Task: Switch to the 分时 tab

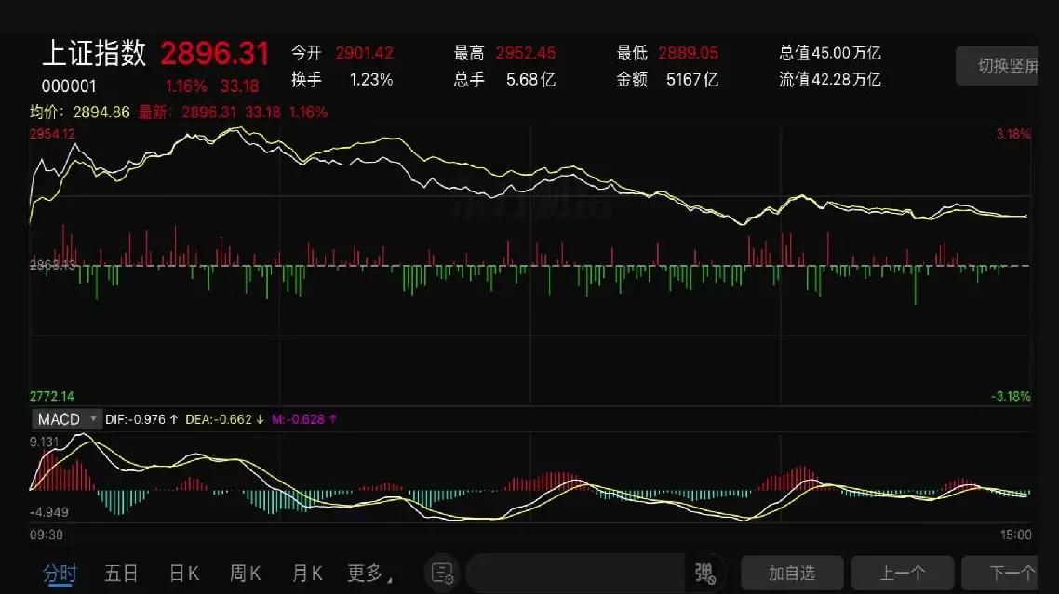Action: [x=60, y=574]
